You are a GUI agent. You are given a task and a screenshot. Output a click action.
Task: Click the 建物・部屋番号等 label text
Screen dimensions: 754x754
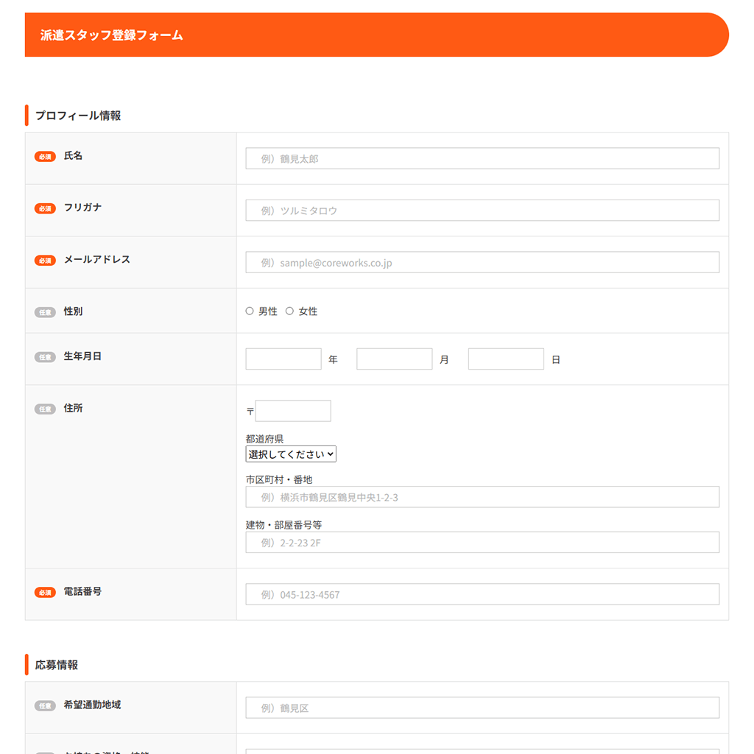(283, 524)
